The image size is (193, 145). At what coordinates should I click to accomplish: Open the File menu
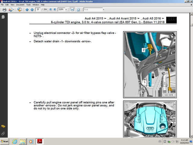coord(2,5)
